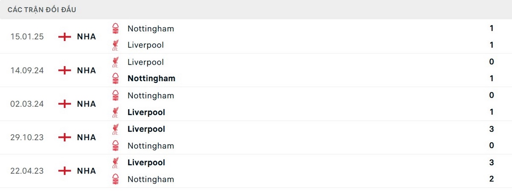This screenshot has height=195, width=512.
Task: Click Liverpool crest in 14.09.24 match
Action: (115, 62)
